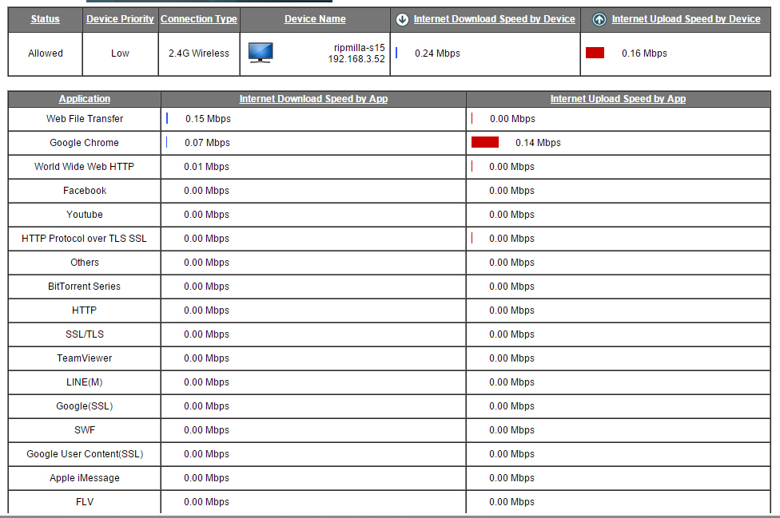The image size is (780, 518).
Task: Click the red upload bar for Google Chrome
Action: tap(485, 143)
